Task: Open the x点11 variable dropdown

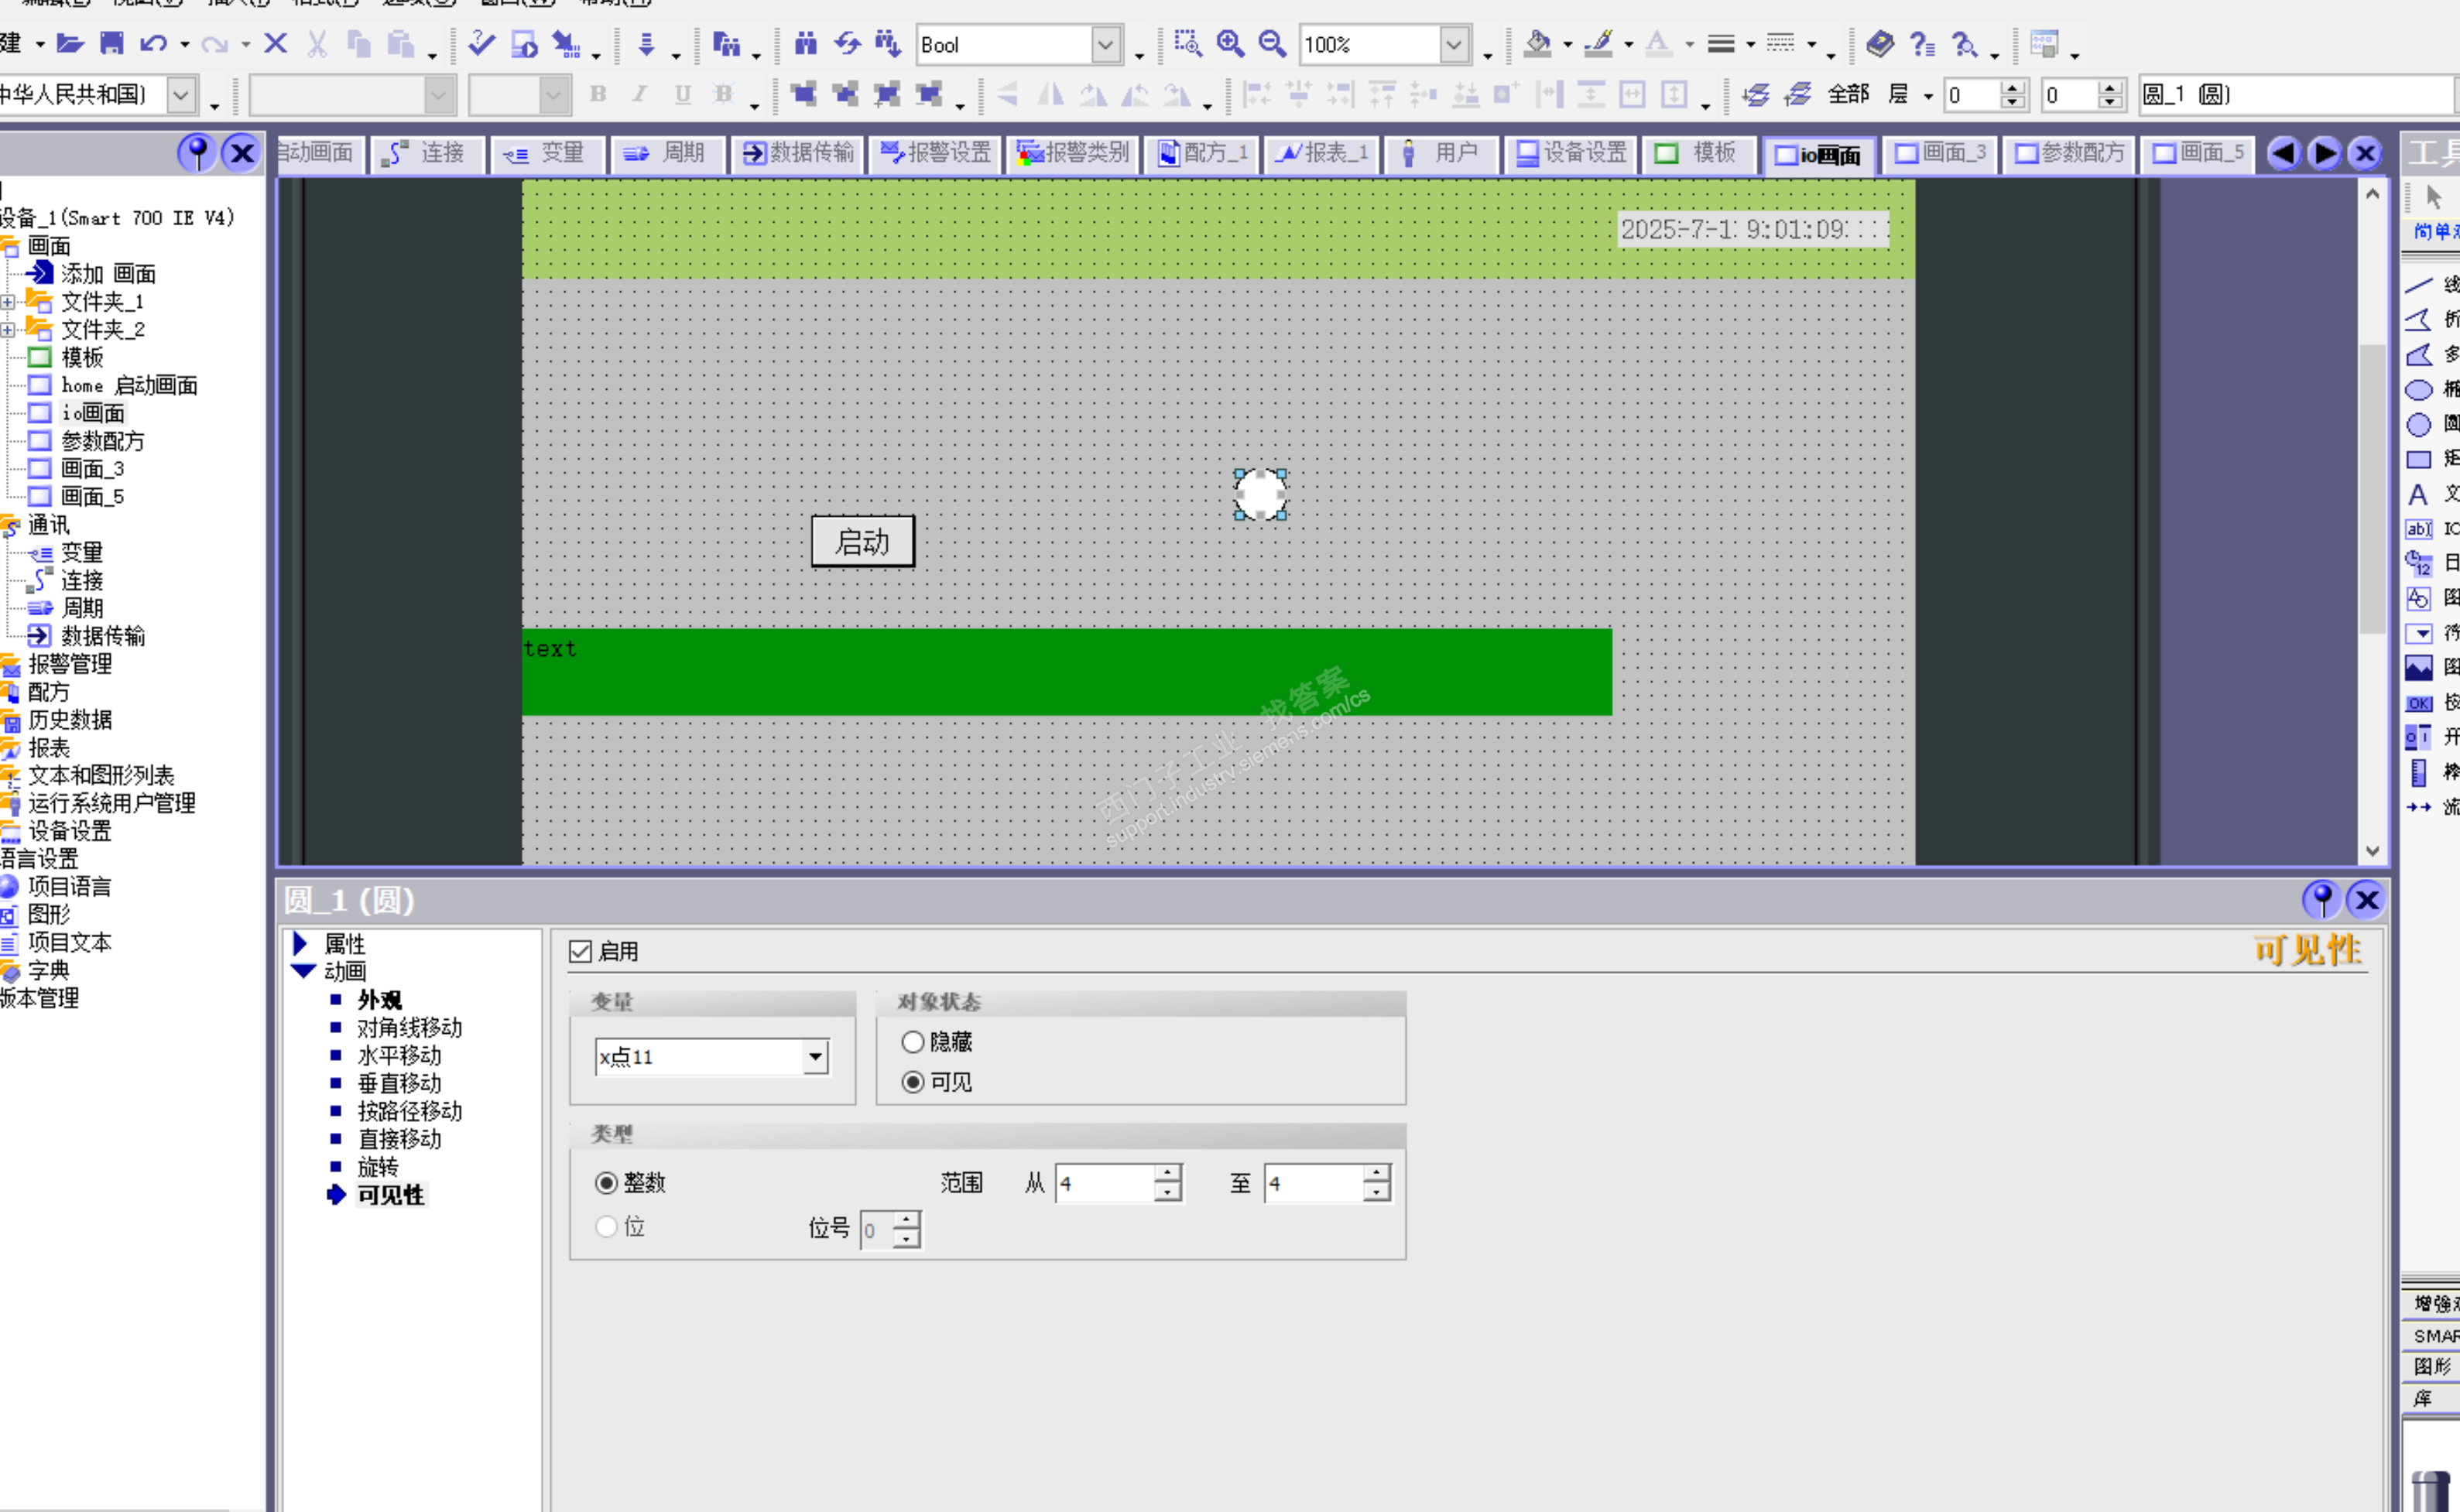Action: (817, 1057)
